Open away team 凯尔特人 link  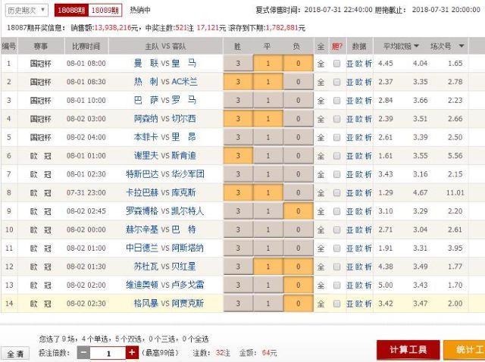[x=188, y=211]
